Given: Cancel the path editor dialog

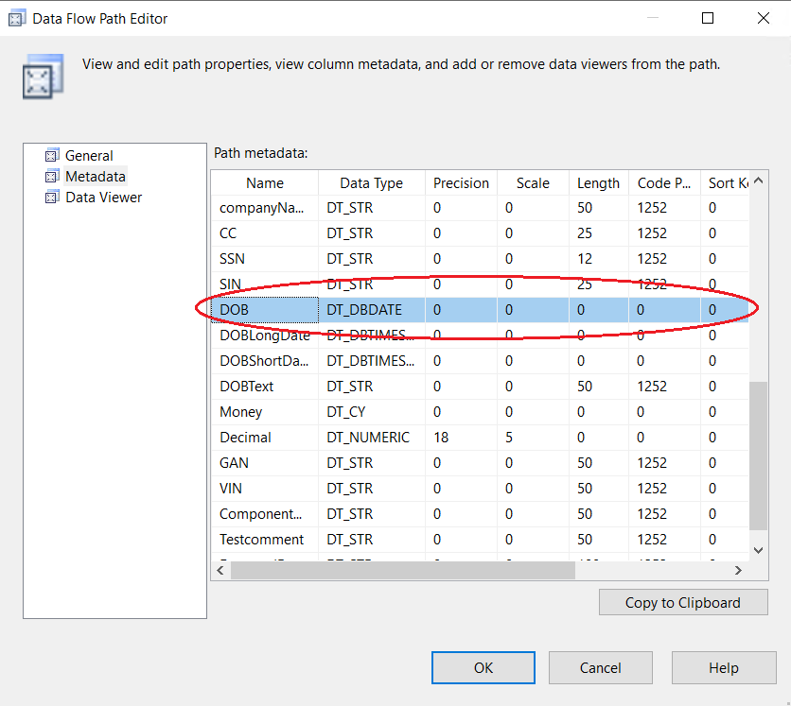Looking at the screenshot, I should 600,667.
